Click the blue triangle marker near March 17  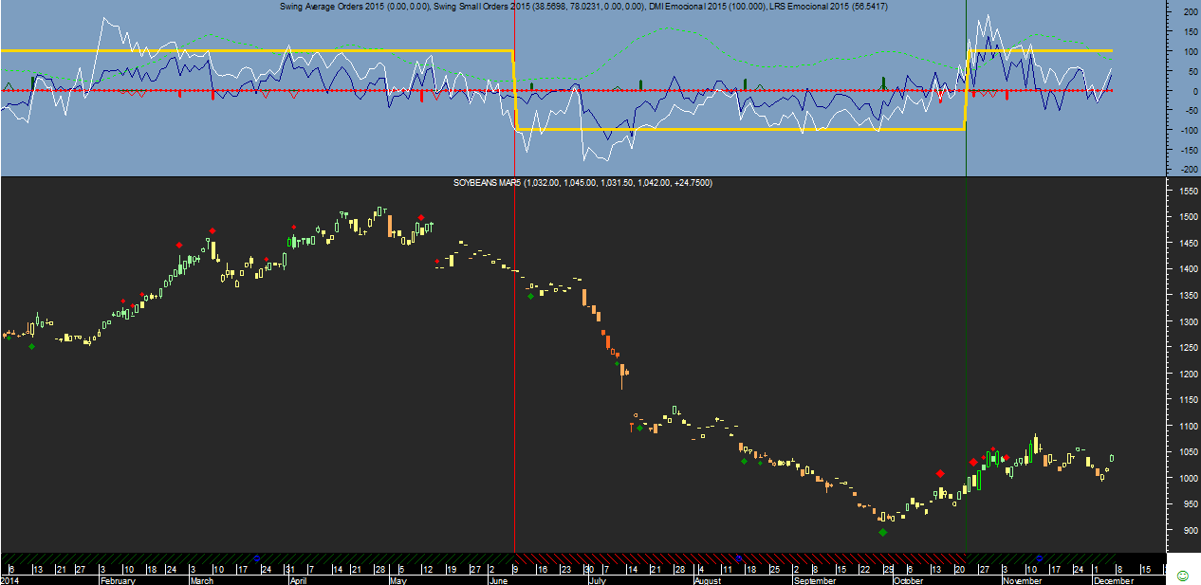coord(256,558)
